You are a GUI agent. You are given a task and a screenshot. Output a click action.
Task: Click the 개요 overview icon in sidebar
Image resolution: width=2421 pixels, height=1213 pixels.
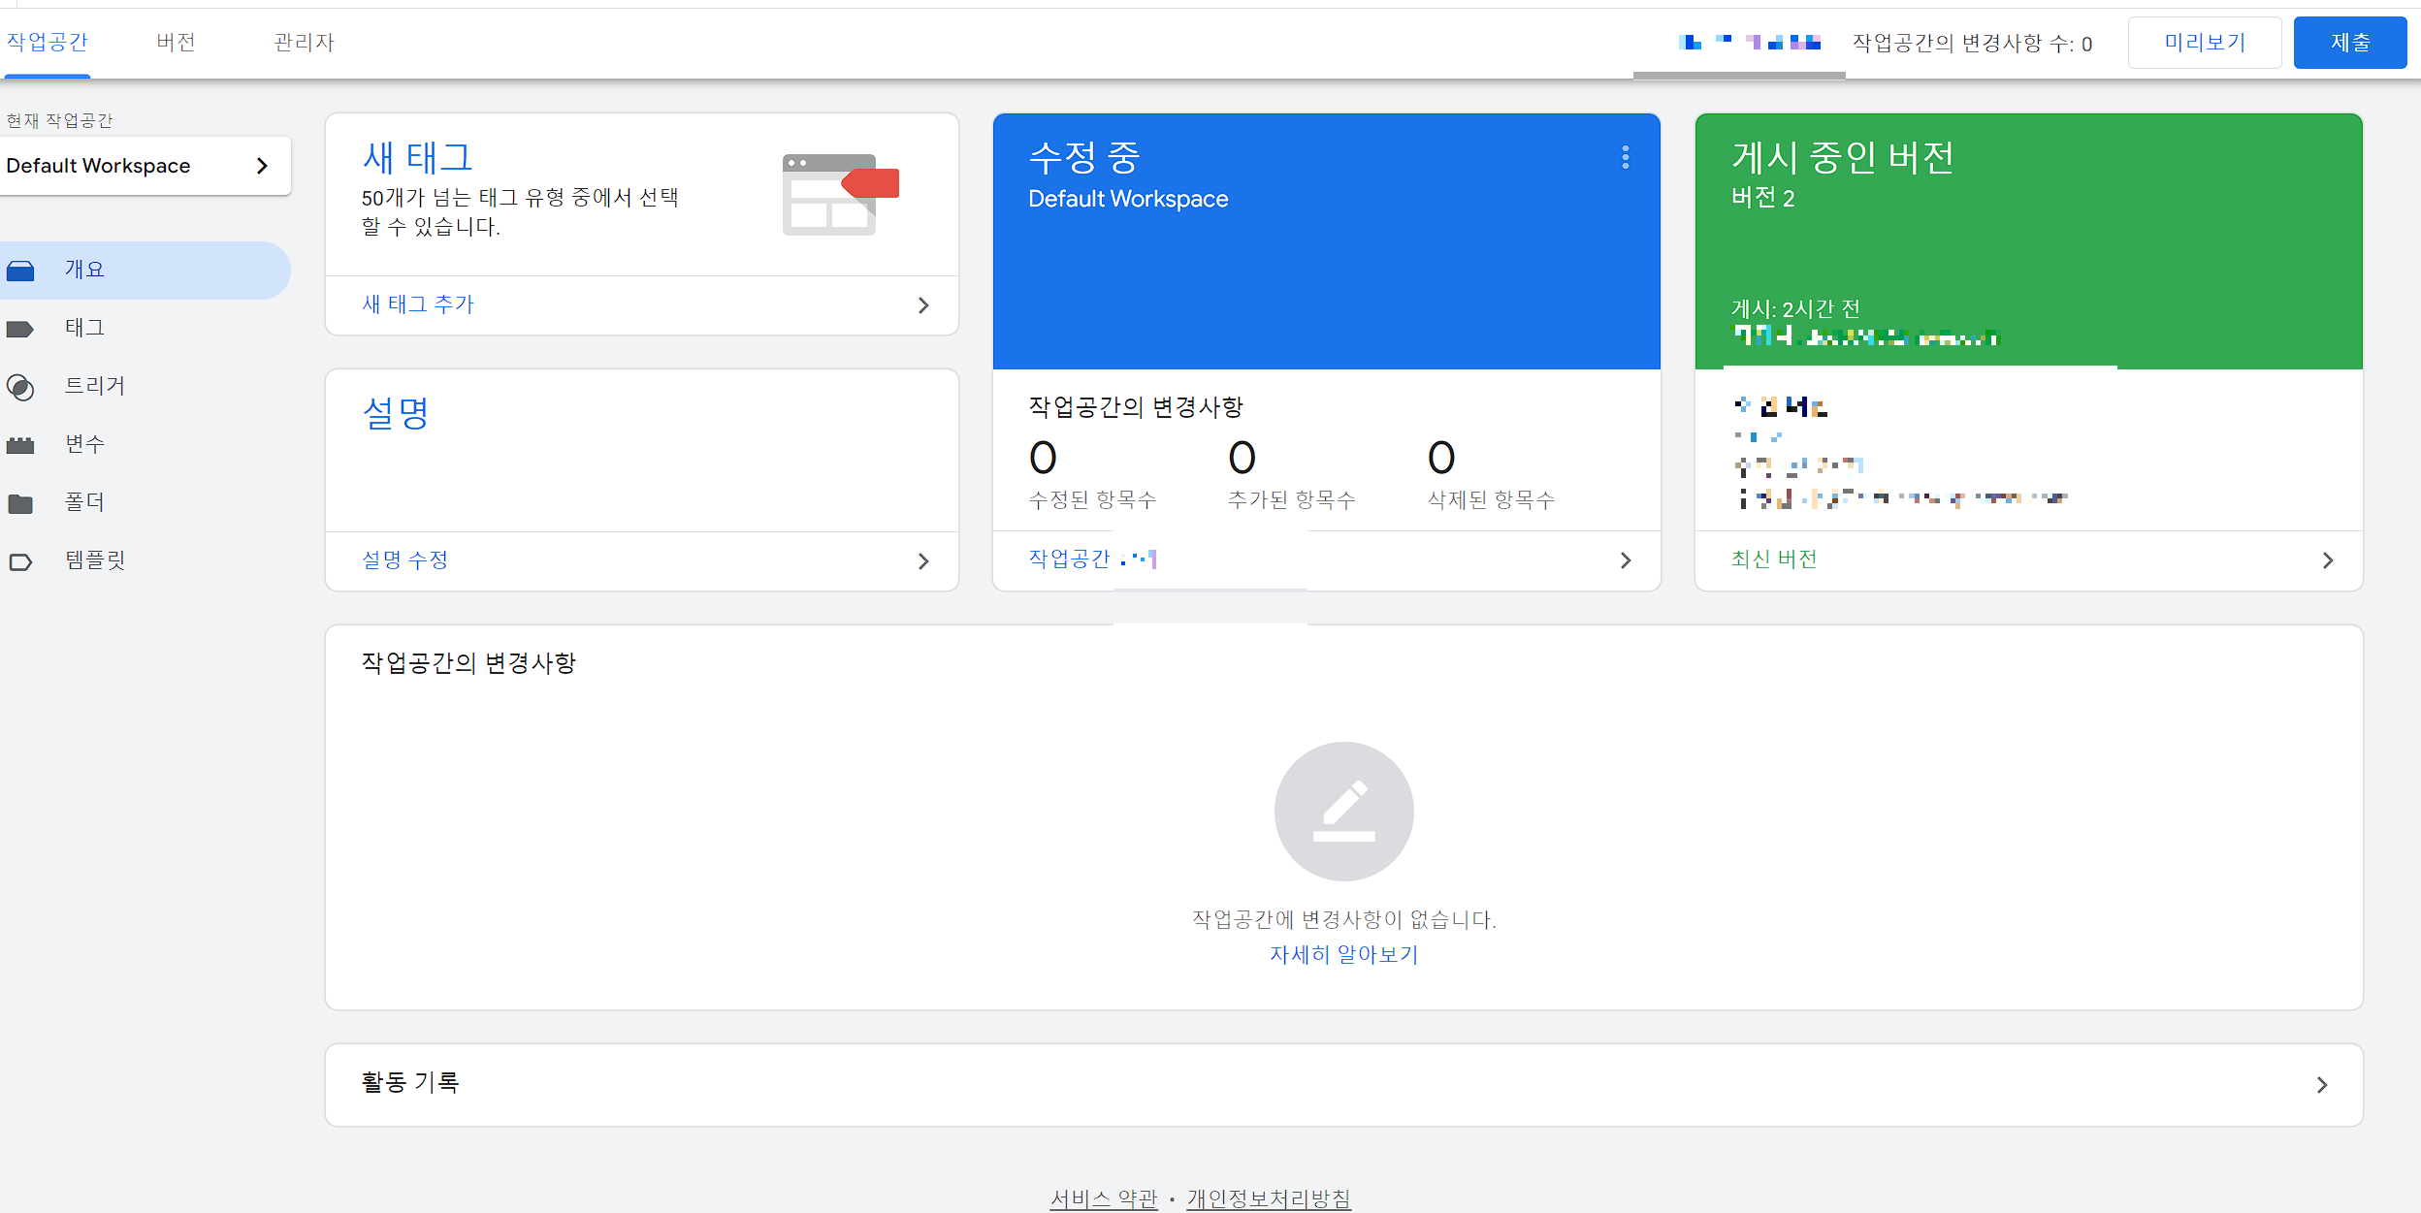[x=20, y=271]
